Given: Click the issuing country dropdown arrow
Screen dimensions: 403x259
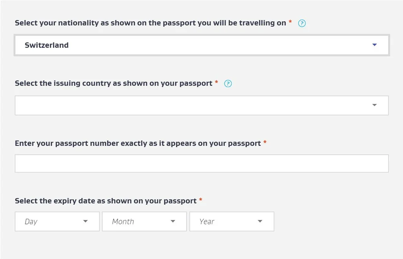Looking at the screenshot, I should 374,105.
